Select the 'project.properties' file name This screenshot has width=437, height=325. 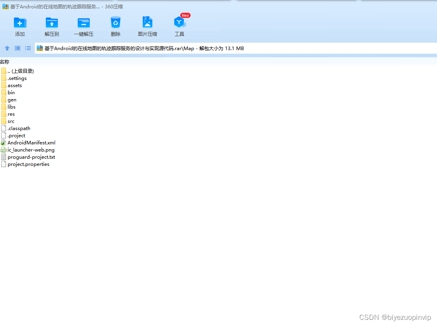(28, 164)
